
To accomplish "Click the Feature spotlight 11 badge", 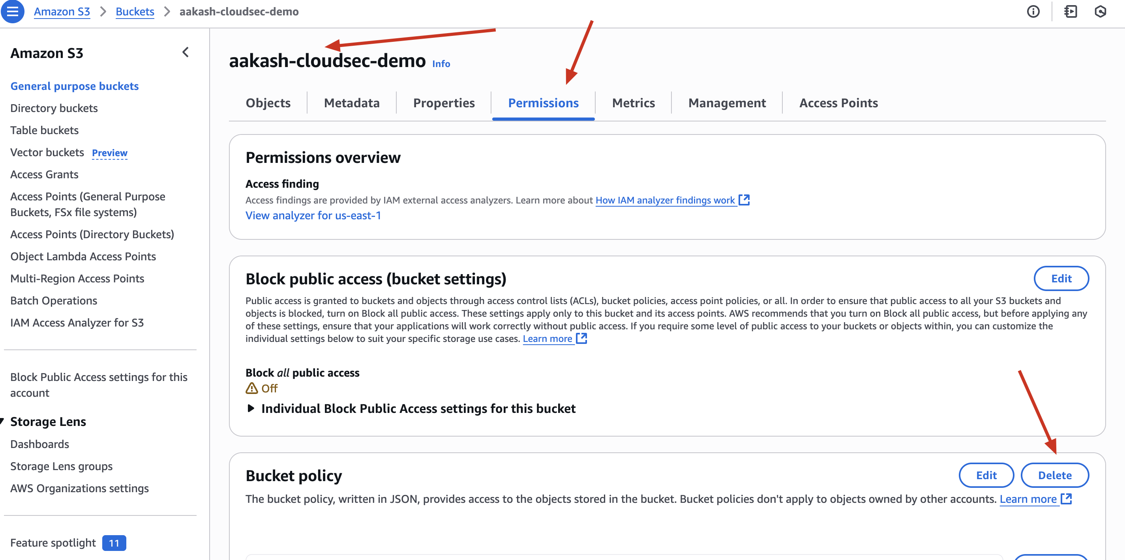I will tap(114, 543).
